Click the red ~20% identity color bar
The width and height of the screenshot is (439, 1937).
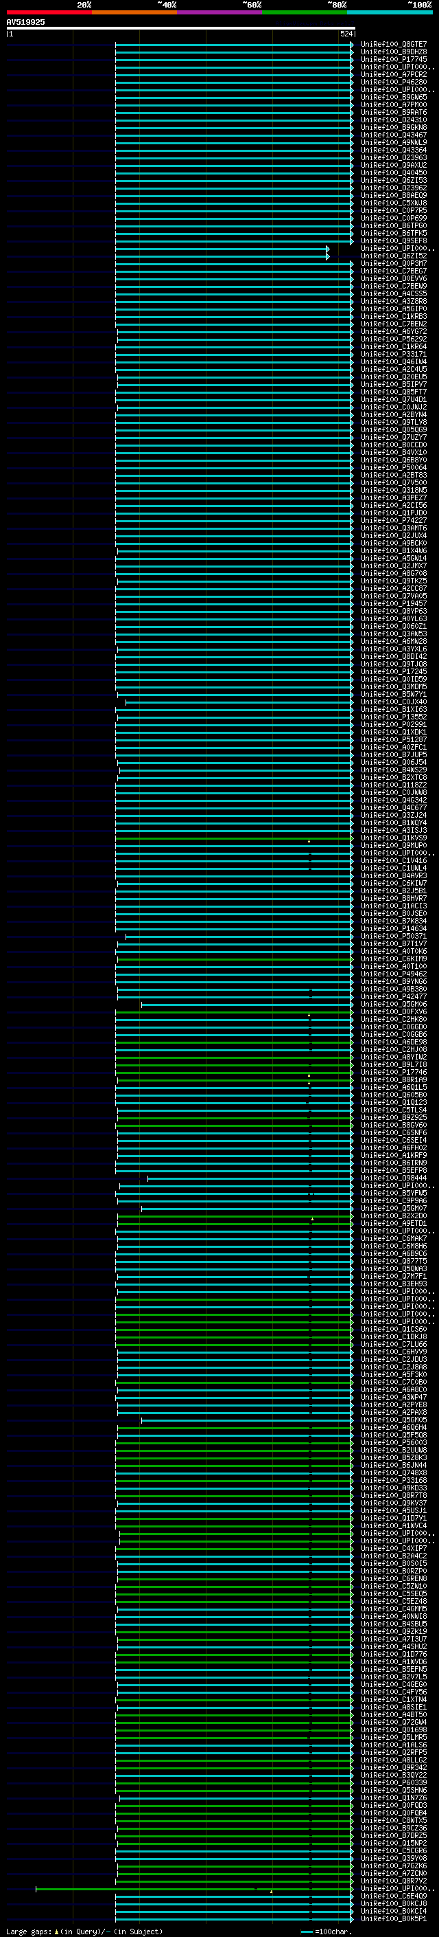49,12
